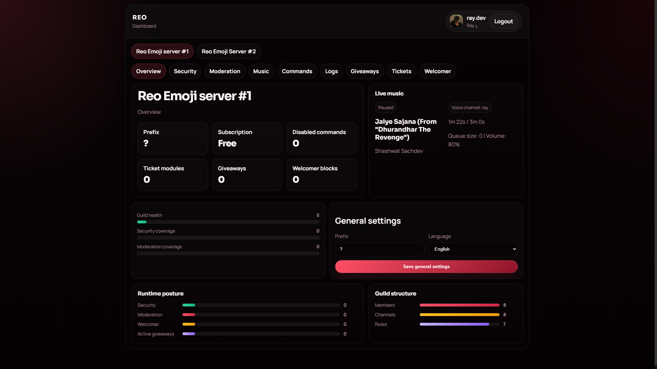Viewport: 657px width, 369px height.
Task: View the Logs tab
Action: [331, 71]
